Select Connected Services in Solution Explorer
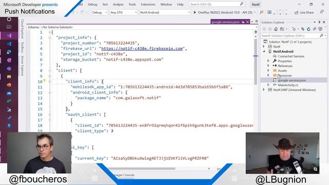 [291, 56]
